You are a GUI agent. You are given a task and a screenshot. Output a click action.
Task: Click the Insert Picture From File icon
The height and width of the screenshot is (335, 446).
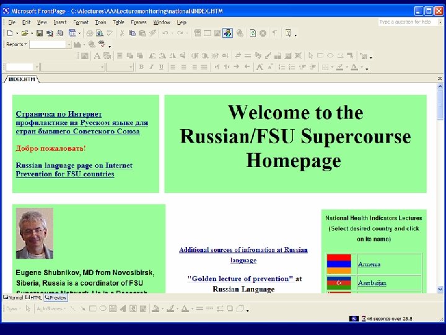[217, 33]
